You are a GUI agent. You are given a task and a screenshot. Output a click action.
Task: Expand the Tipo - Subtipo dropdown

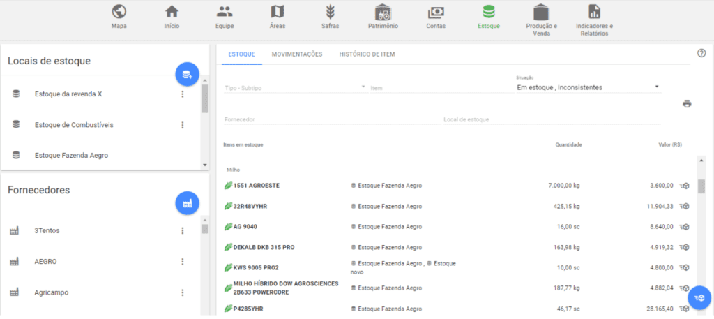coord(363,87)
